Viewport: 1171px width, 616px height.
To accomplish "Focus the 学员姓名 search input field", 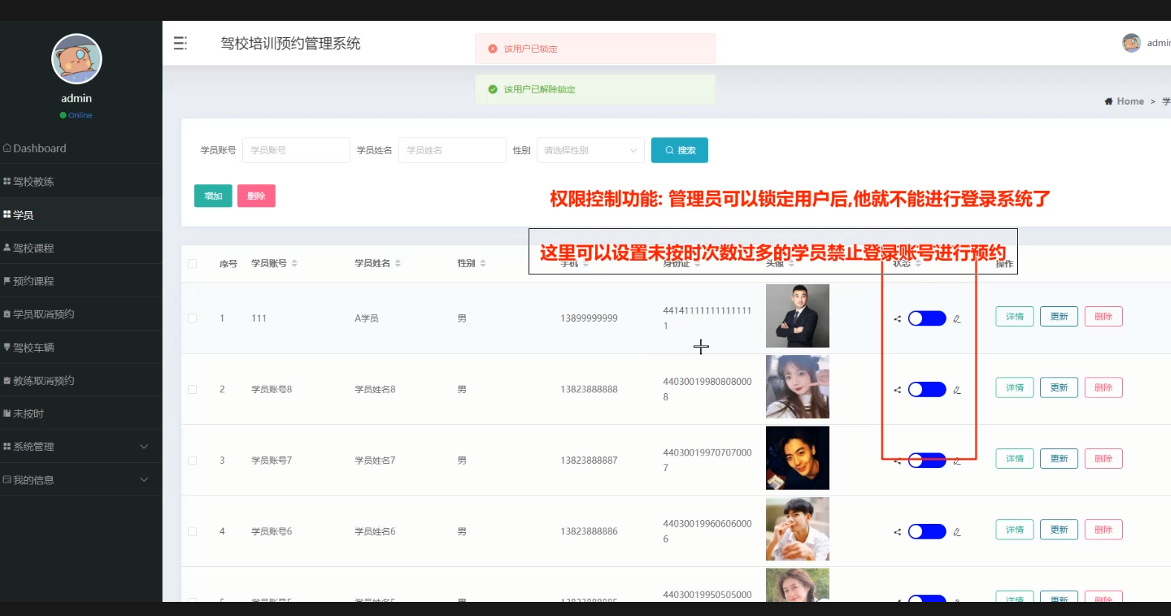I will (452, 150).
